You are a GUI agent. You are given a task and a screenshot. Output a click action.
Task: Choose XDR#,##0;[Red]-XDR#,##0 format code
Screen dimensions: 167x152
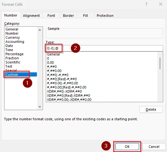[x=102, y=96]
